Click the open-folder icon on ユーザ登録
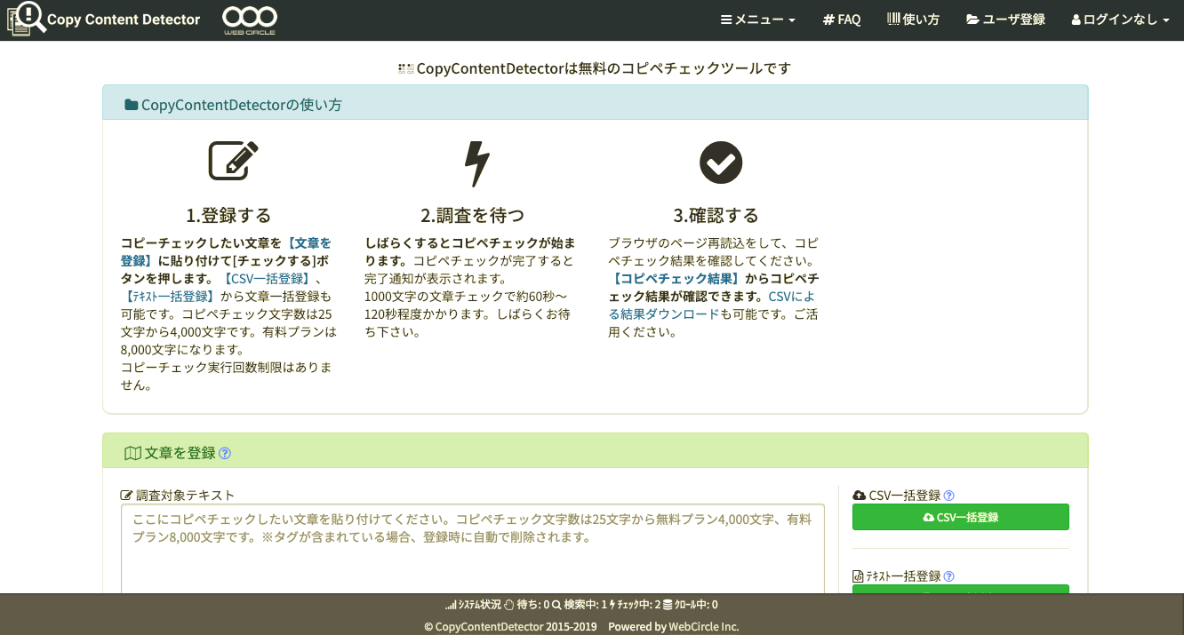1184x635 pixels. tap(972, 20)
